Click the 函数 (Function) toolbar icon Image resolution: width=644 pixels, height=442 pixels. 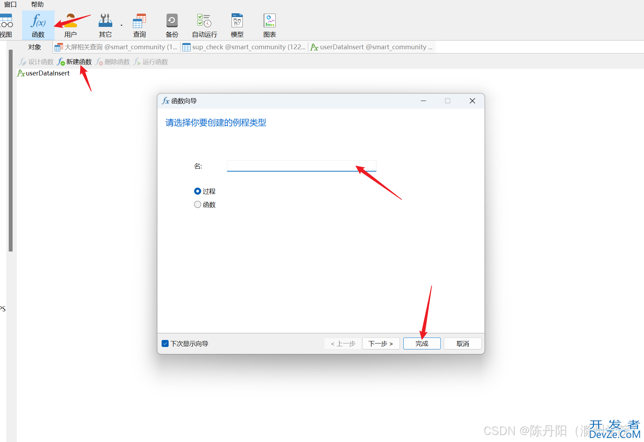click(x=38, y=25)
